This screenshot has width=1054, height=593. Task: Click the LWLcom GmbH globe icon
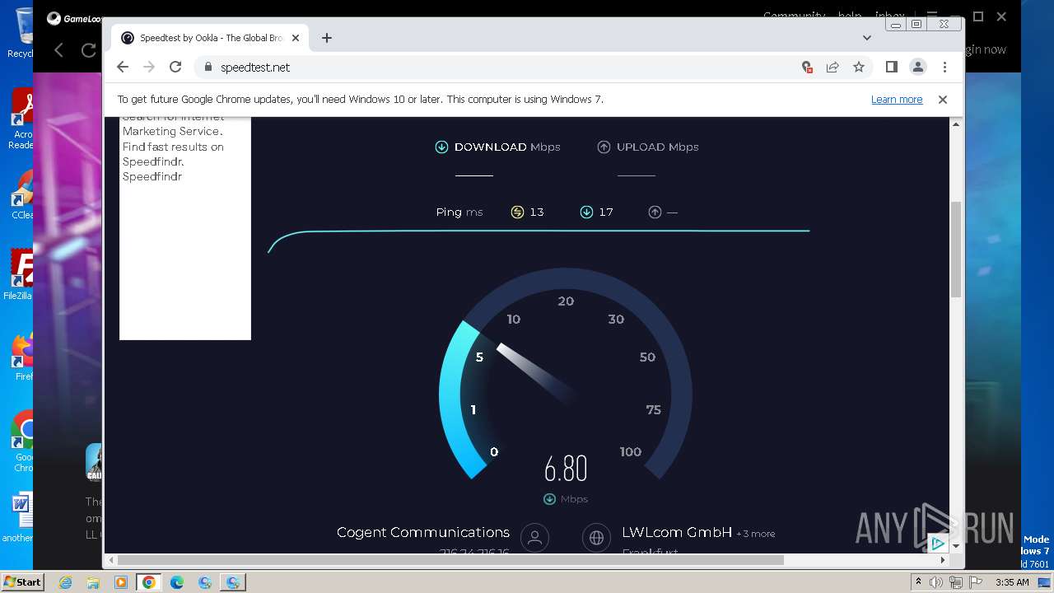click(596, 538)
